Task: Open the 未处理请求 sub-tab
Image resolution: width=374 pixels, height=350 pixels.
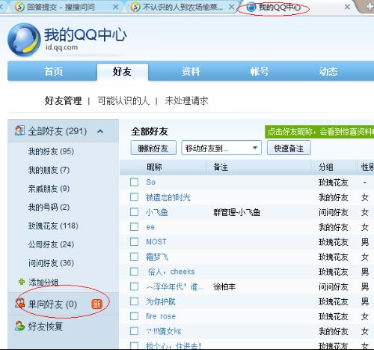Action: [186, 101]
